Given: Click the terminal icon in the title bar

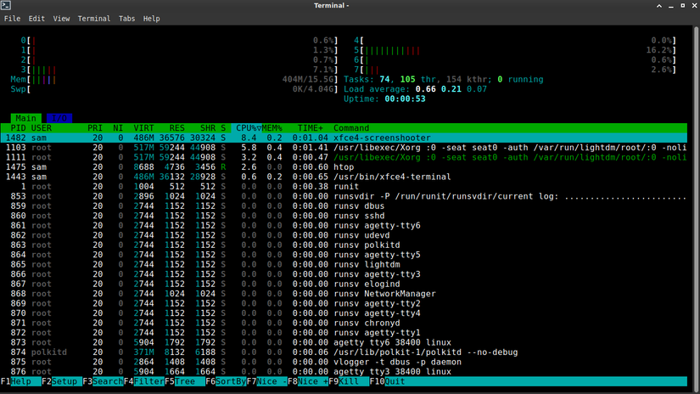Looking at the screenshot, I should tap(6, 5).
